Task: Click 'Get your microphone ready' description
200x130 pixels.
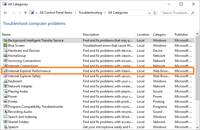Action: point(108,127)
